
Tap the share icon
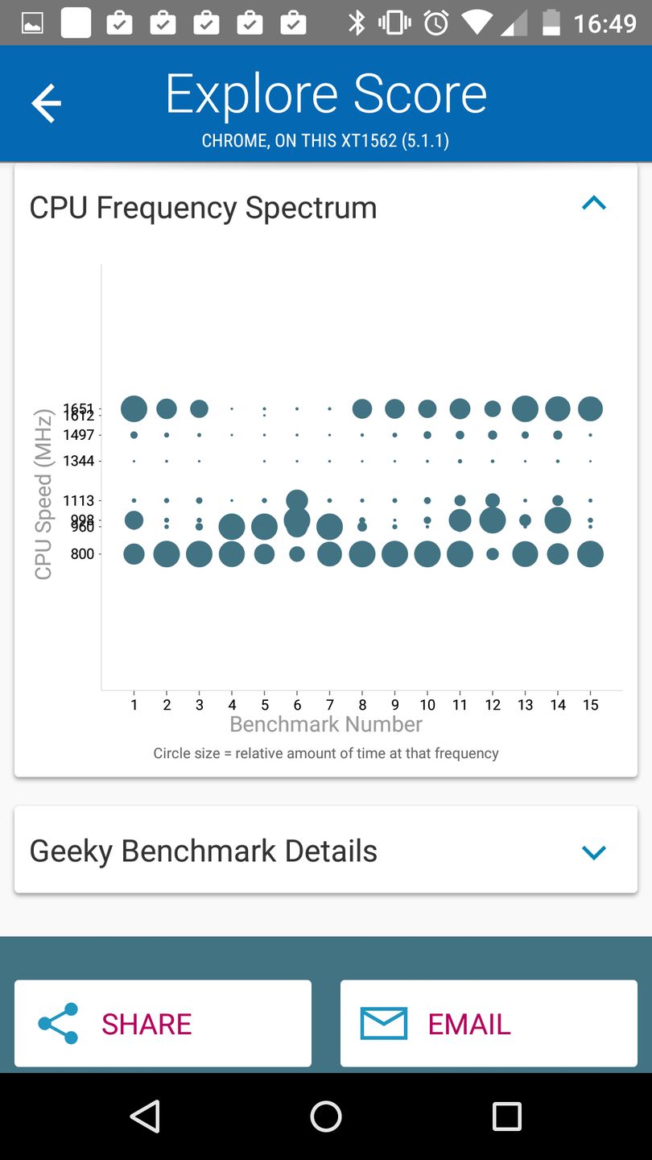point(59,1023)
